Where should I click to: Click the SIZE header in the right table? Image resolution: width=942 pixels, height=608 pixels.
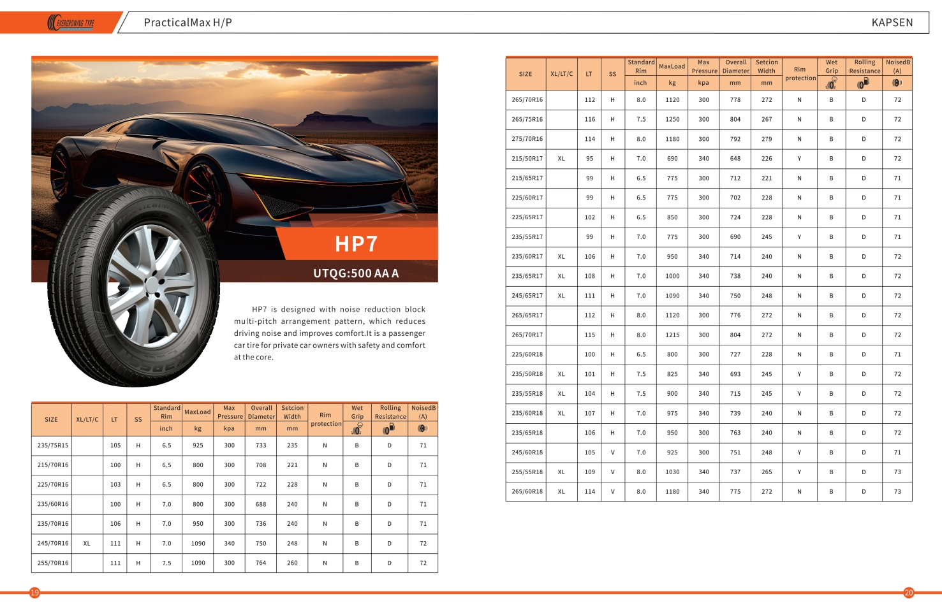tap(526, 74)
